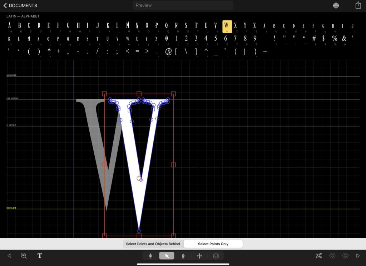Select the highlighted W glyph cell
The width and height of the screenshot is (366, 266).
[226, 26]
